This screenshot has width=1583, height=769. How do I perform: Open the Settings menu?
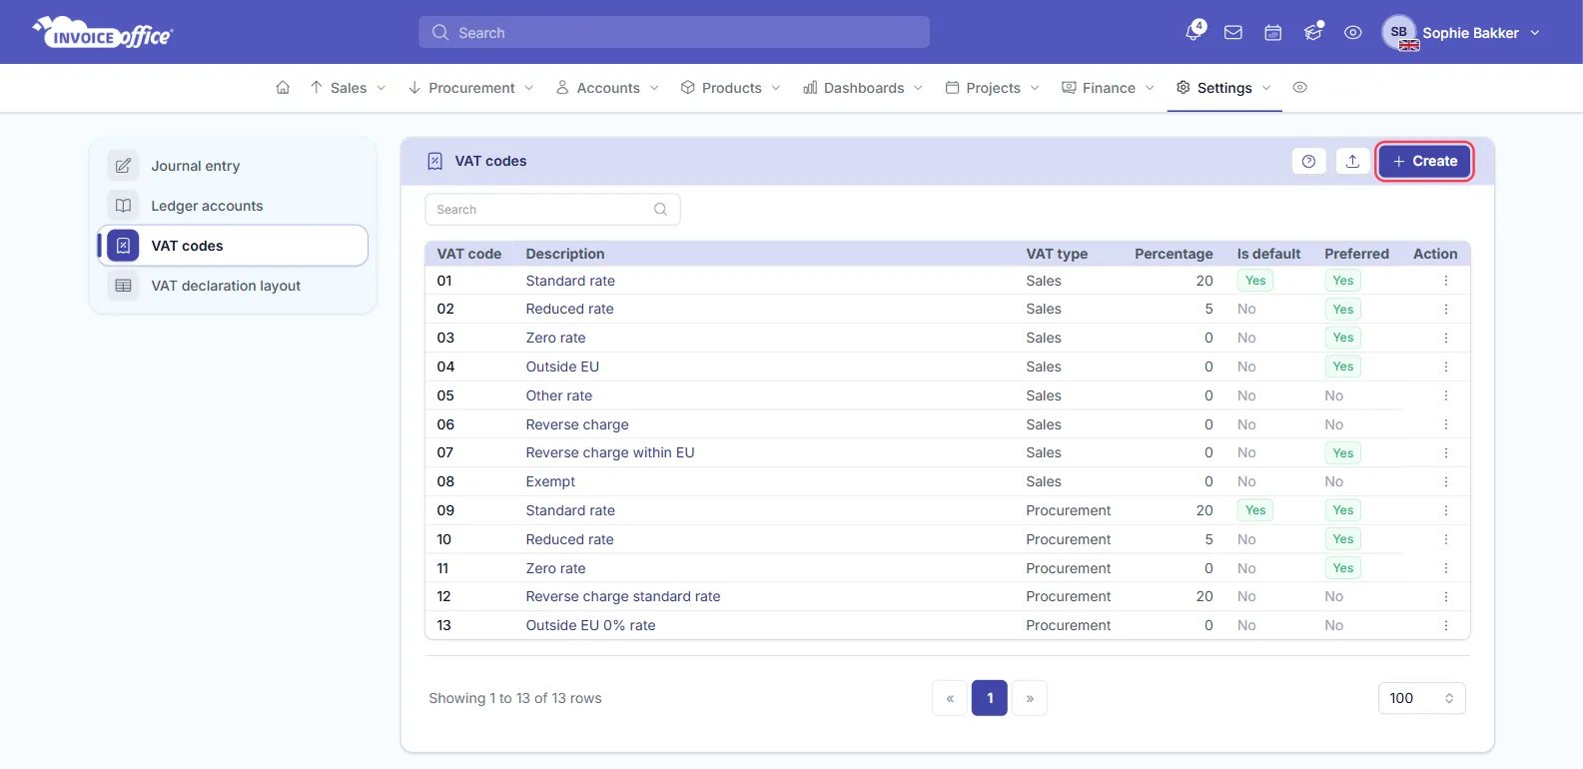[x=1223, y=88]
